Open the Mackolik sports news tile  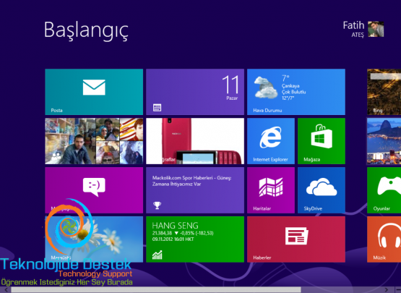coord(195,190)
